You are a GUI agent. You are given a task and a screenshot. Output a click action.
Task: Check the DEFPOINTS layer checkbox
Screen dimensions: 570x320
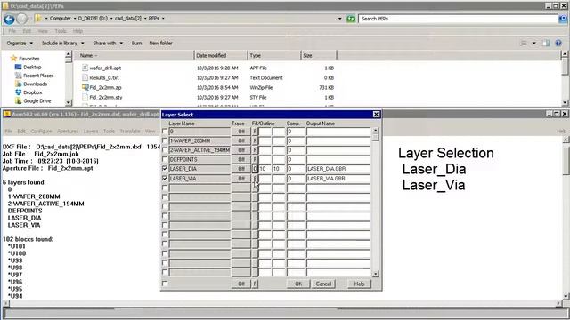(165, 159)
